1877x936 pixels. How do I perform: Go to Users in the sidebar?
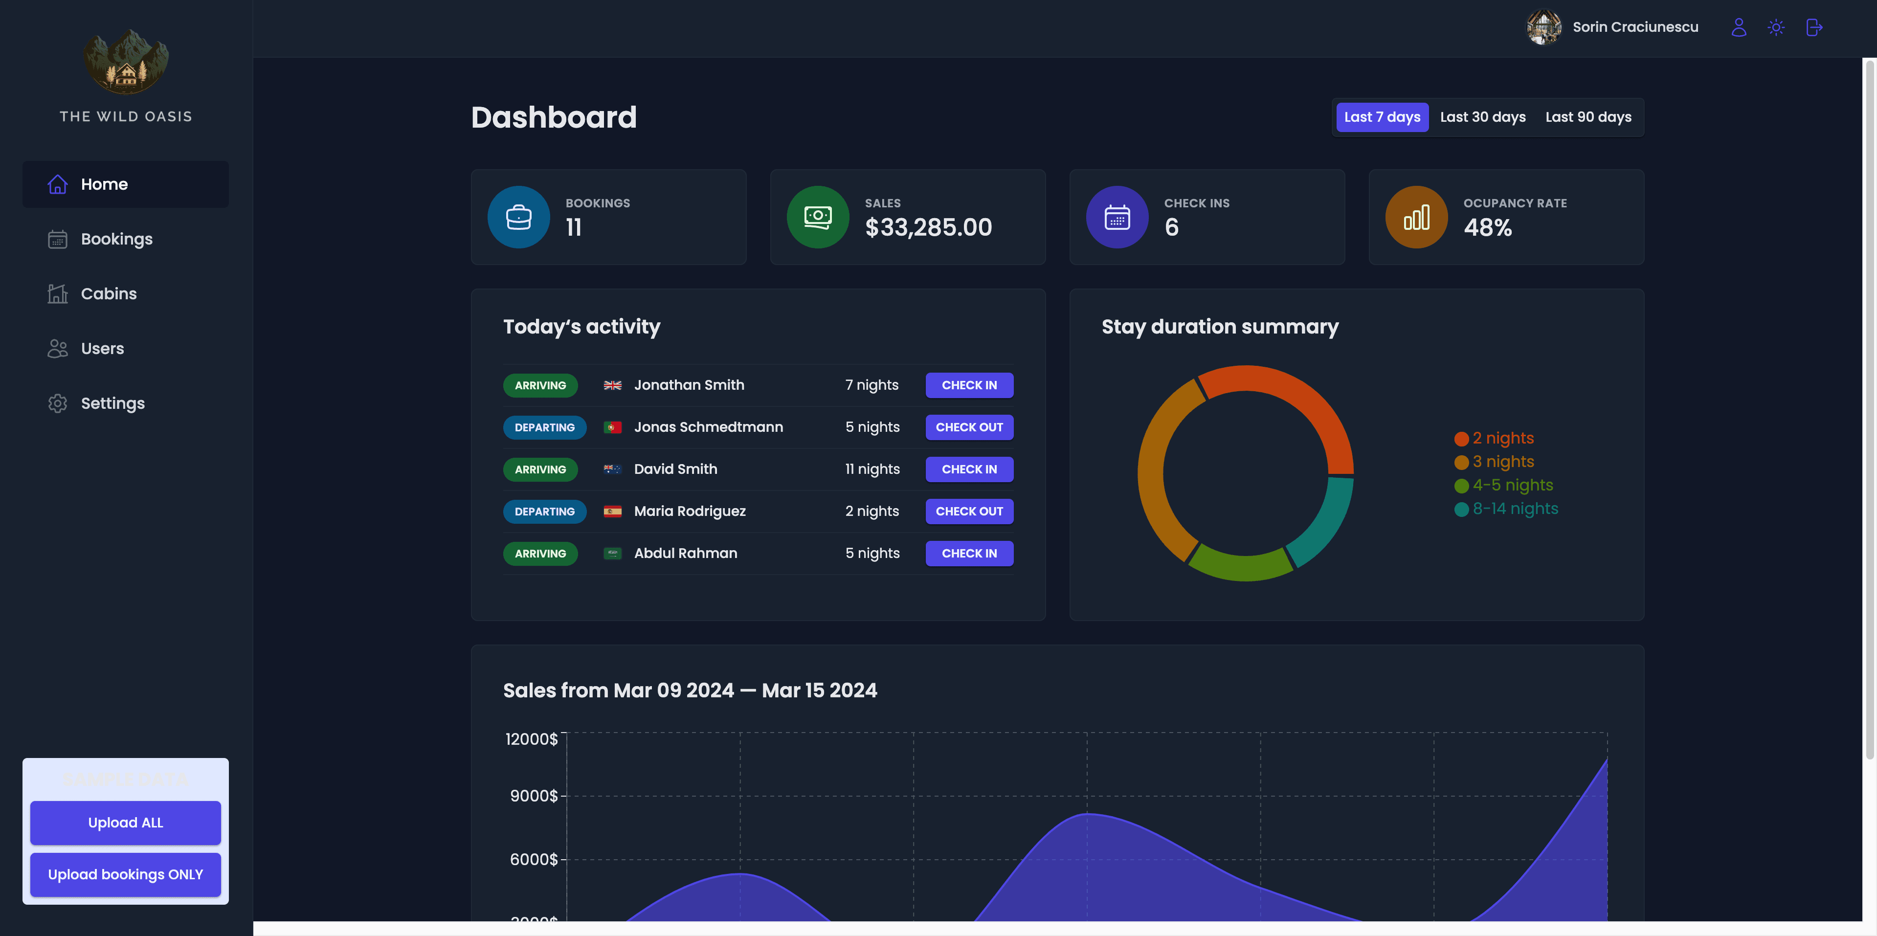pos(125,348)
